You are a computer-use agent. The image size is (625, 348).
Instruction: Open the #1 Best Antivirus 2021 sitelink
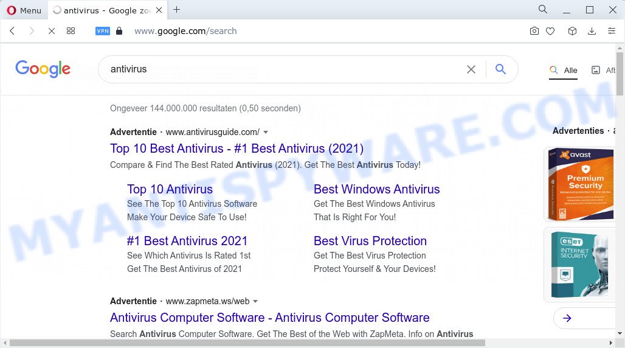187,241
